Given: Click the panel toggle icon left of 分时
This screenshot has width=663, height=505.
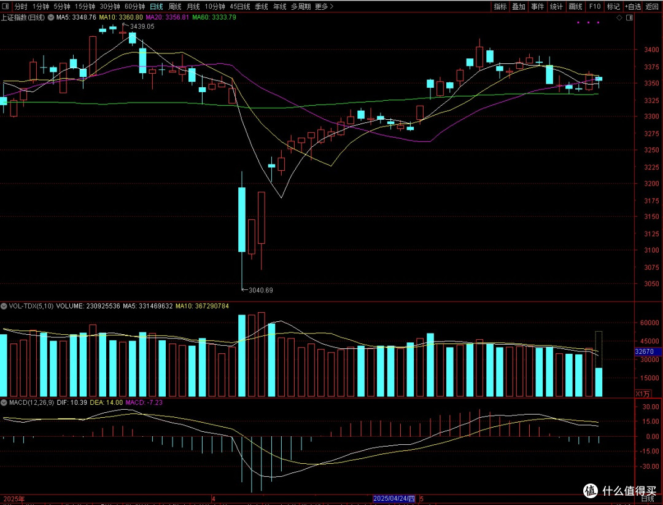Looking at the screenshot, I should point(6,6).
